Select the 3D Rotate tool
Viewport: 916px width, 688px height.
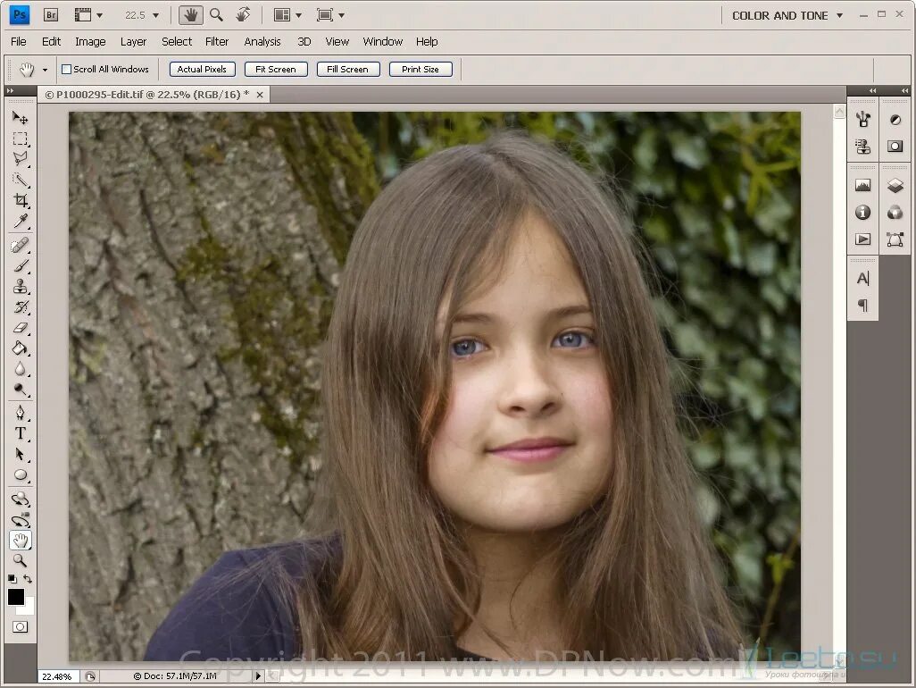click(21, 499)
